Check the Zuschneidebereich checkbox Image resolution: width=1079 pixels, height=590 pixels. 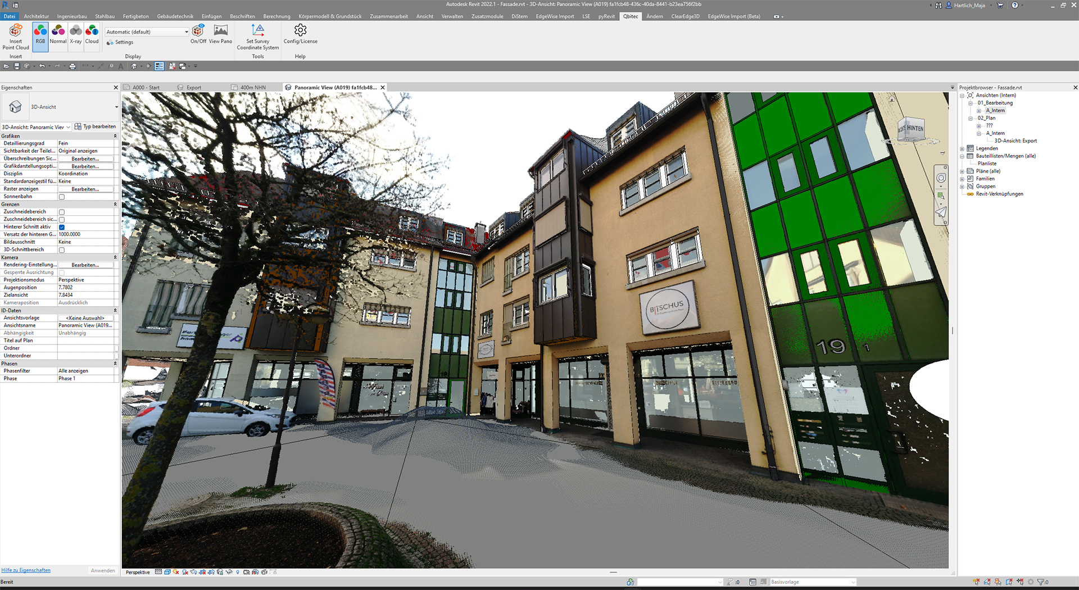coord(61,211)
